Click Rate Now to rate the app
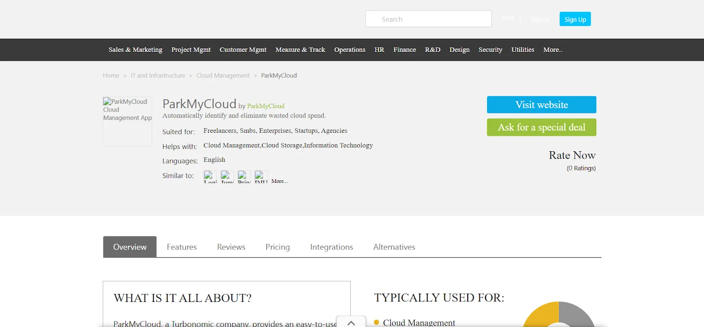 pos(572,155)
